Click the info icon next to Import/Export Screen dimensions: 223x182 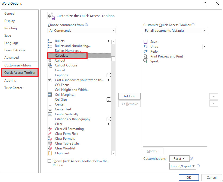click(198, 166)
